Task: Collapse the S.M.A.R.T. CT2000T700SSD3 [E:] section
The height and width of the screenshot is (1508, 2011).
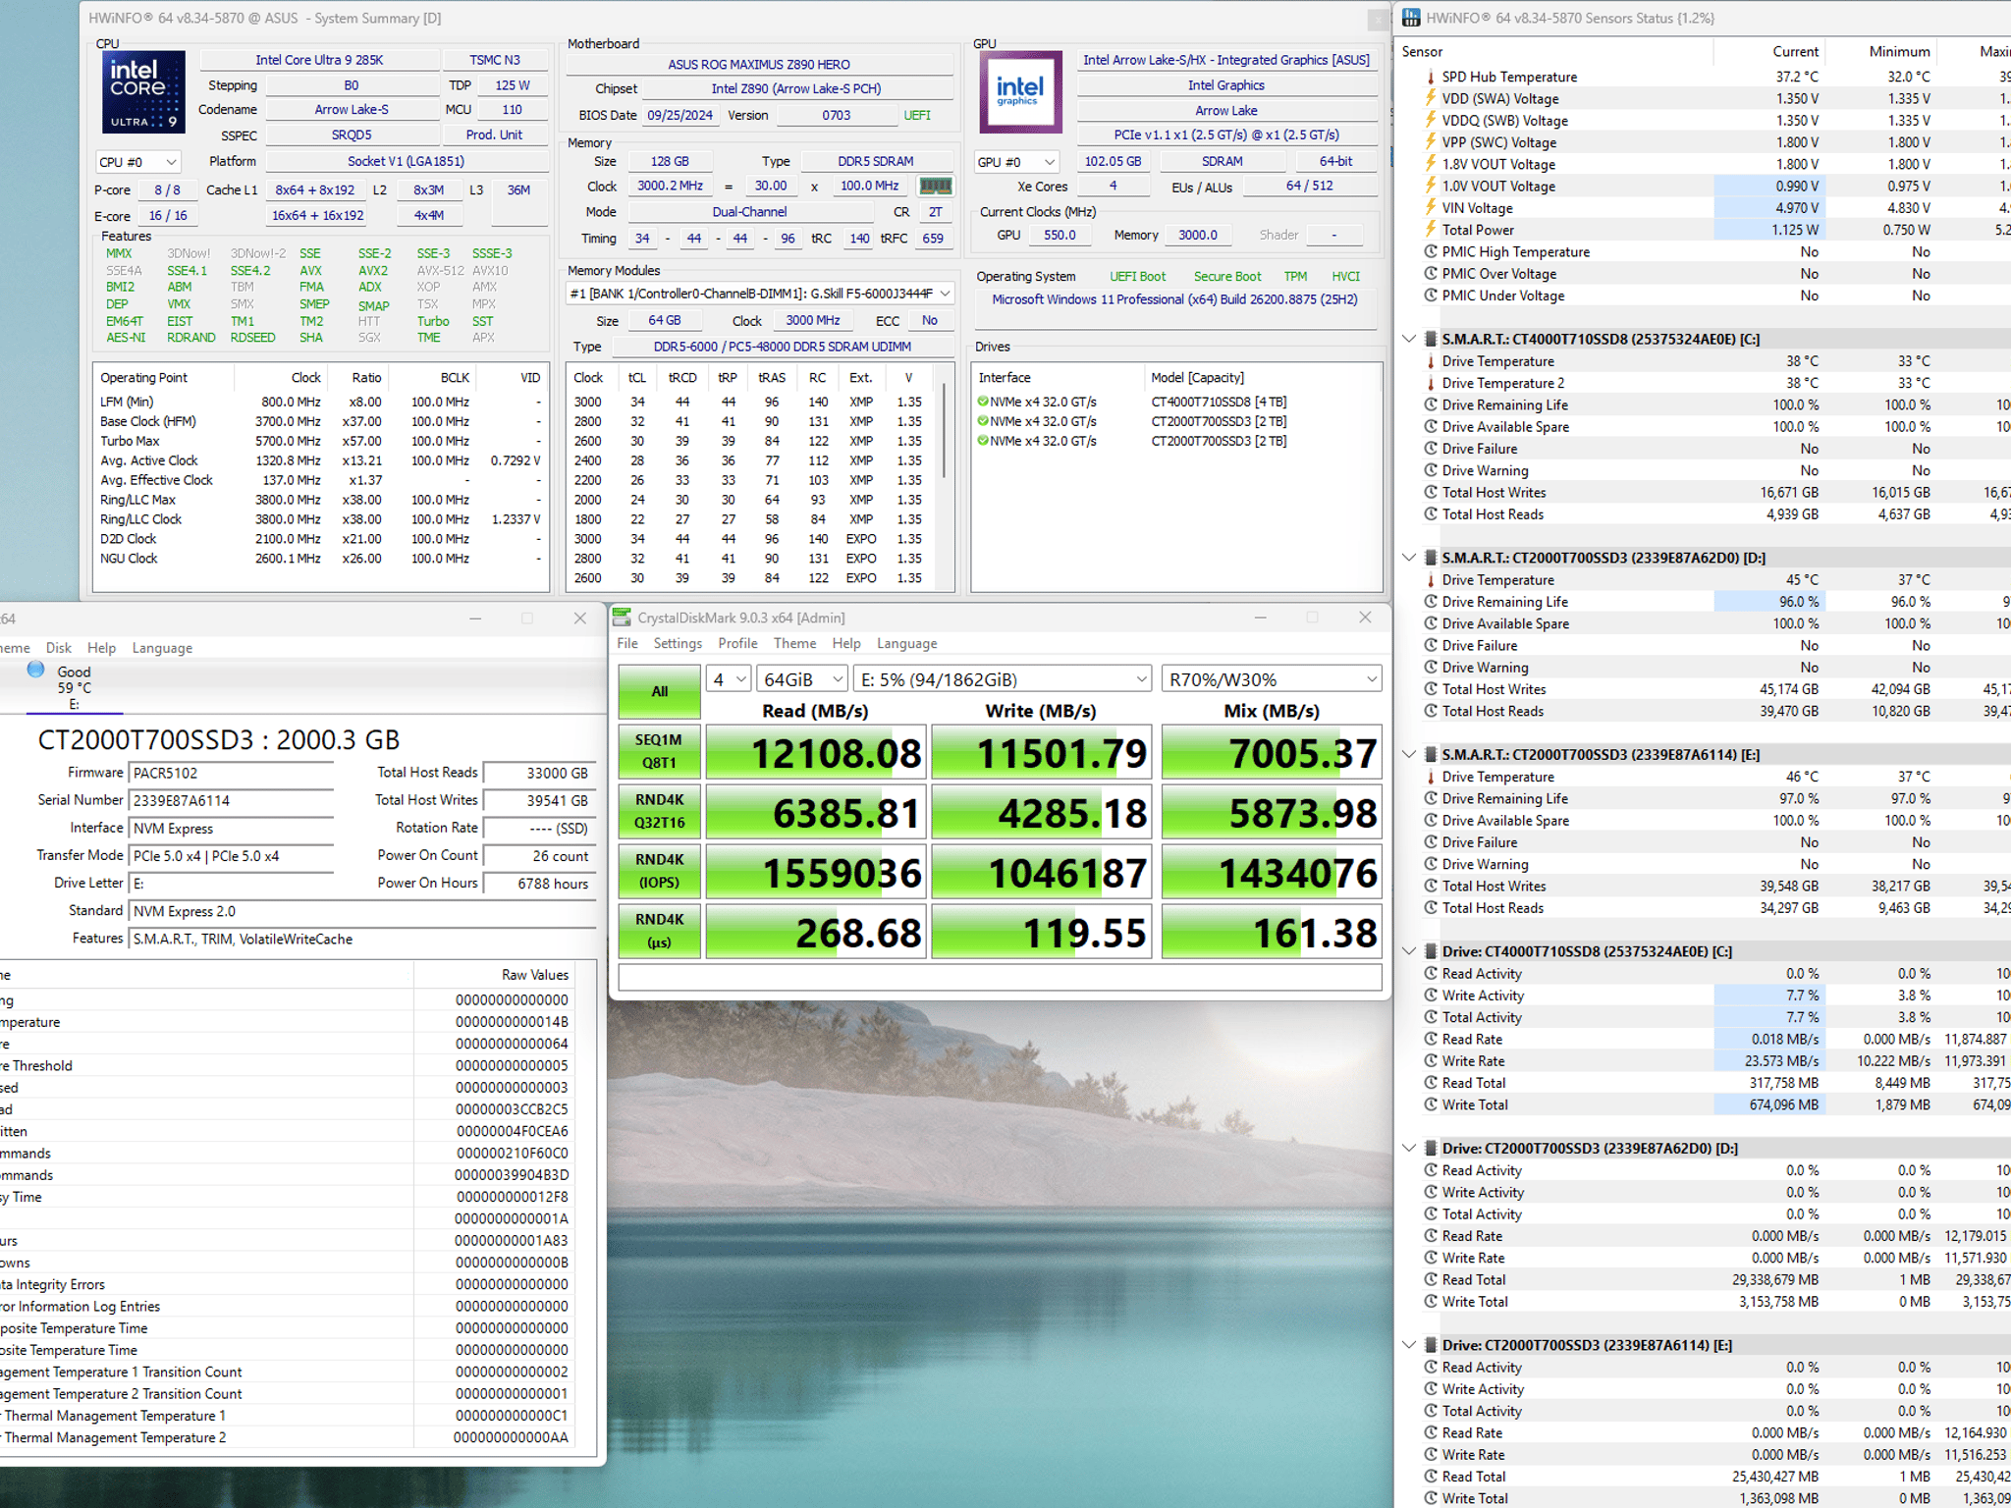Action: (1409, 754)
